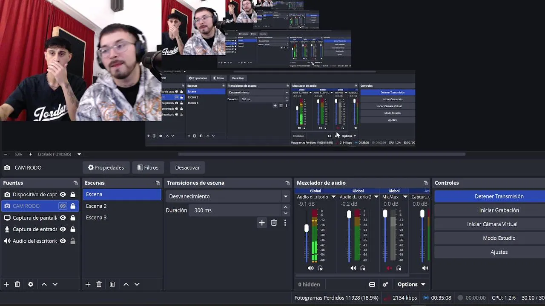The height and width of the screenshot is (306, 545).
Task: Hide the Captura de entrada source
Action: pos(63,229)
